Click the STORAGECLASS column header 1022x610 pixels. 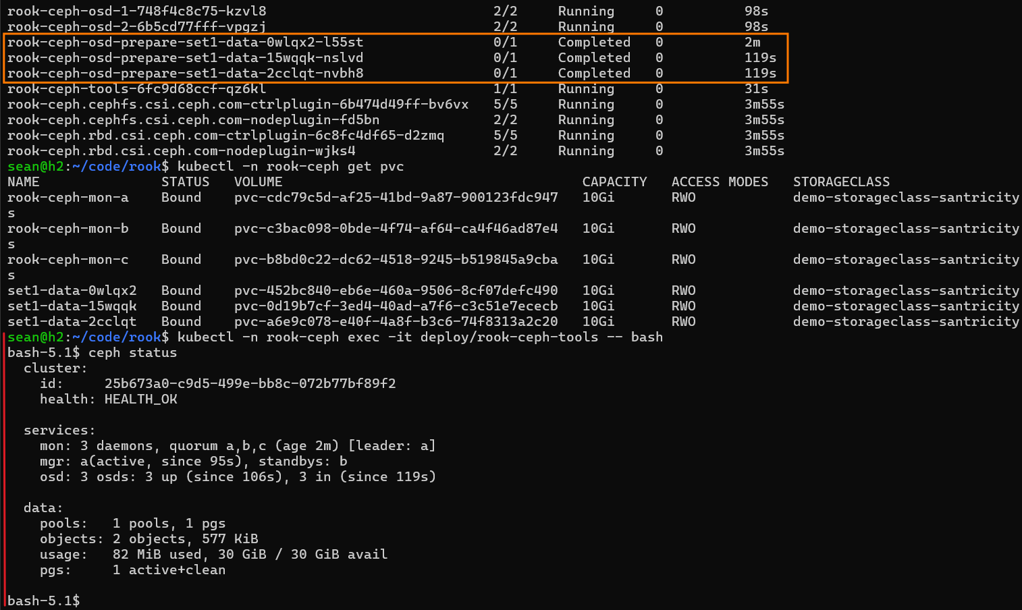pos(842,182)
